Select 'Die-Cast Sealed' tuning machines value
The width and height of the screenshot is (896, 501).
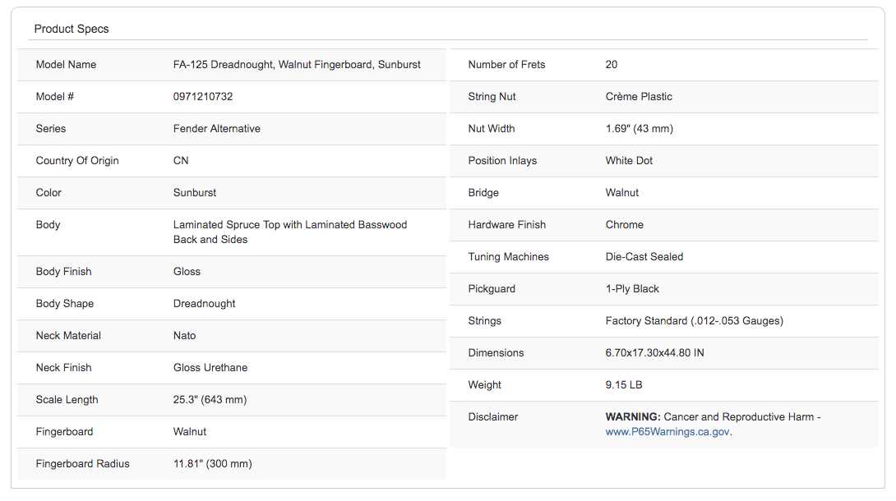pyautogui.click(x=644, y=257)
